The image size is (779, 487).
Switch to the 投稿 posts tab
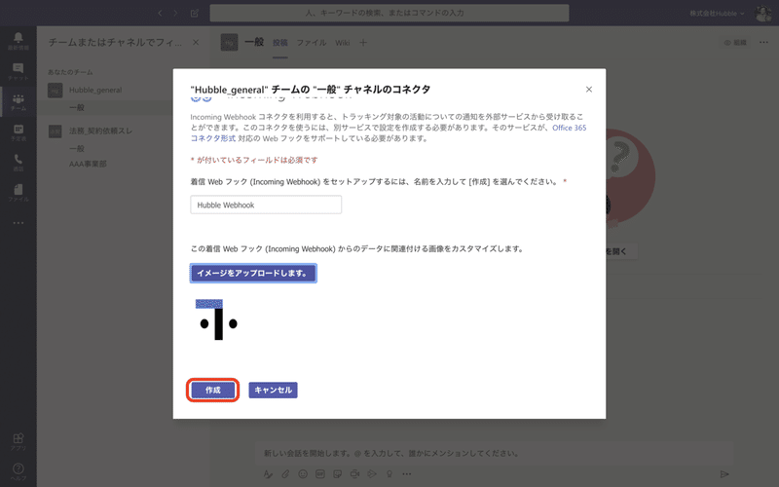point(280,43)
